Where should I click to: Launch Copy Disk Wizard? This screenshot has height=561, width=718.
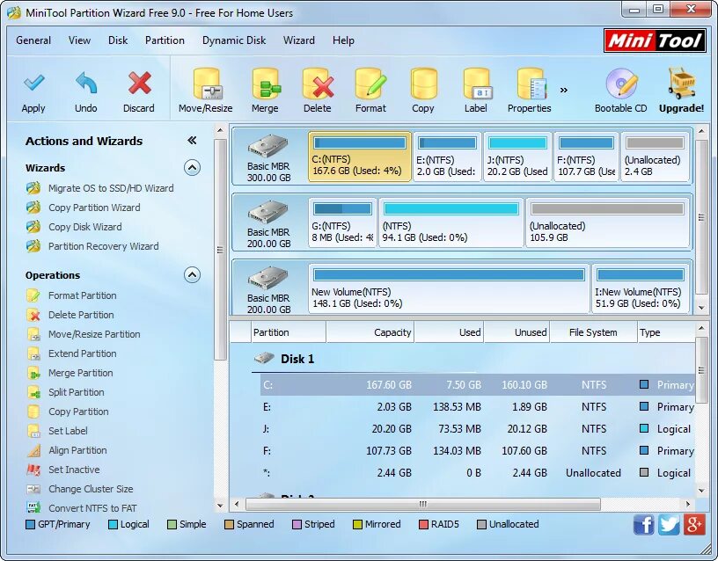[85, 227]
